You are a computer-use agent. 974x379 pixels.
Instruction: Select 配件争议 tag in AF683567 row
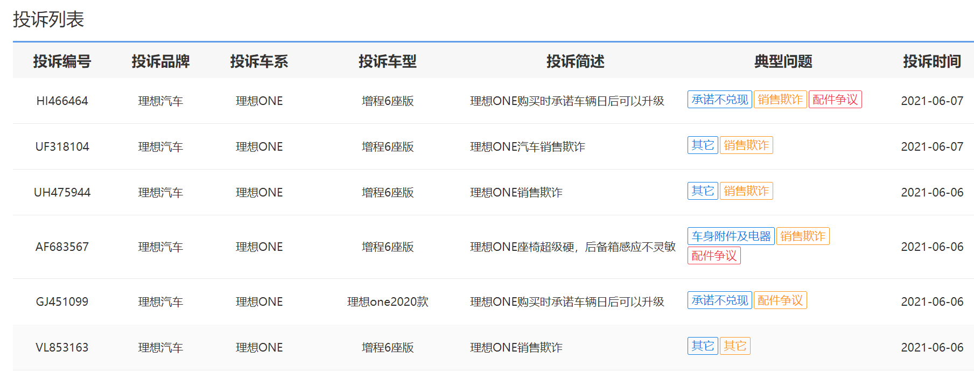[714, 256]
